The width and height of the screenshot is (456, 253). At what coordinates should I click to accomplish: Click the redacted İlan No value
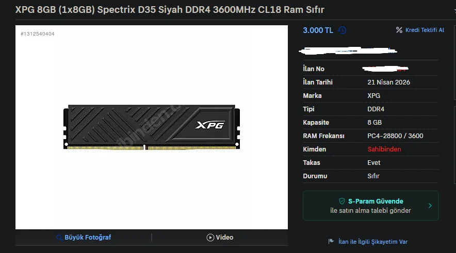pos(385,69)
